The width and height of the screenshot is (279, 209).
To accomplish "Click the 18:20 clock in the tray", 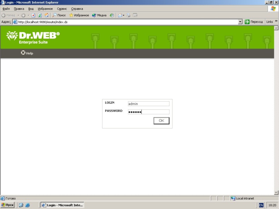I will click(272, 205).
